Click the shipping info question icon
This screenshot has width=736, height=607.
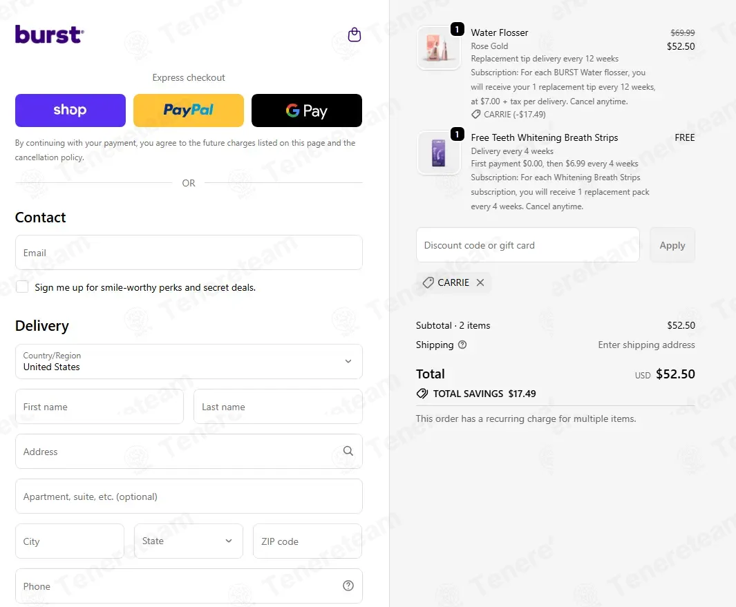coord(462,345)
